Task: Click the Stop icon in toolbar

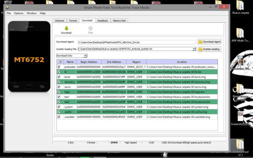Action: pos(90,28)
